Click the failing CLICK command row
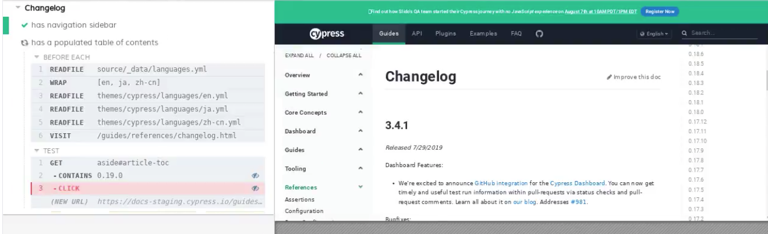 (x=148, y=189)
